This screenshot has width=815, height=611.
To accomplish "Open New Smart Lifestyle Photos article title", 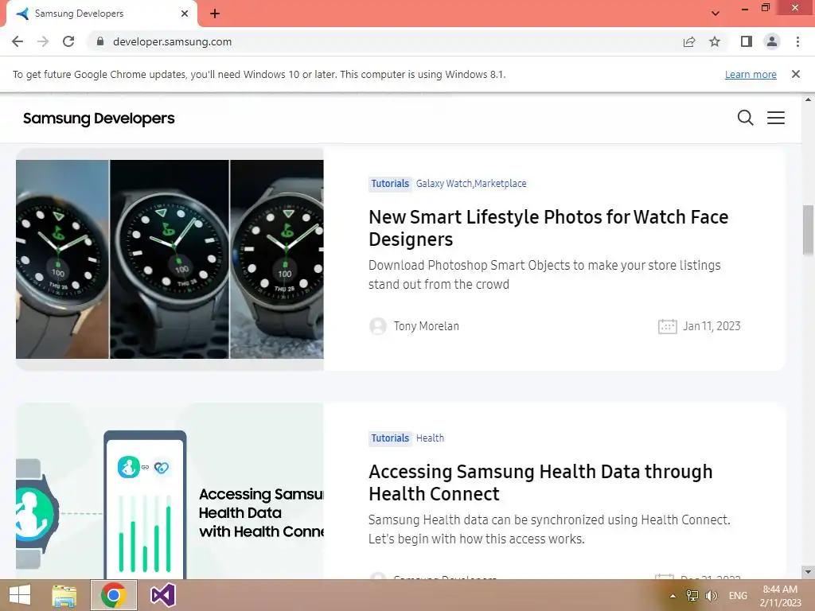I will click(x=548, y=228).
